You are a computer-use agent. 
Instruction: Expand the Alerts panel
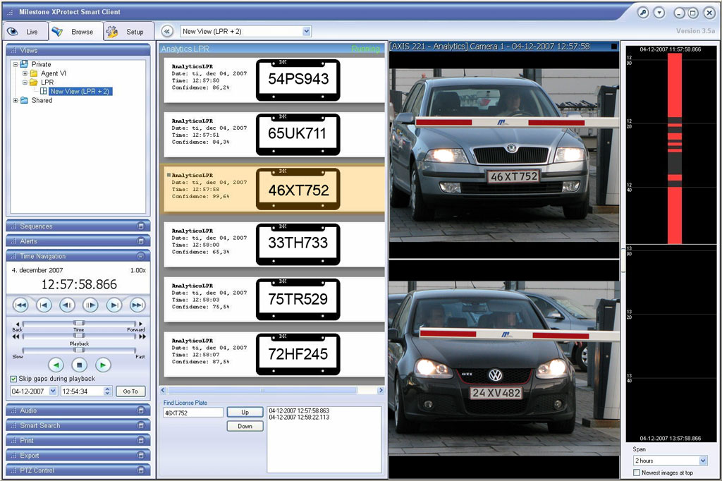pyautogui.click(x=141, y=241)
